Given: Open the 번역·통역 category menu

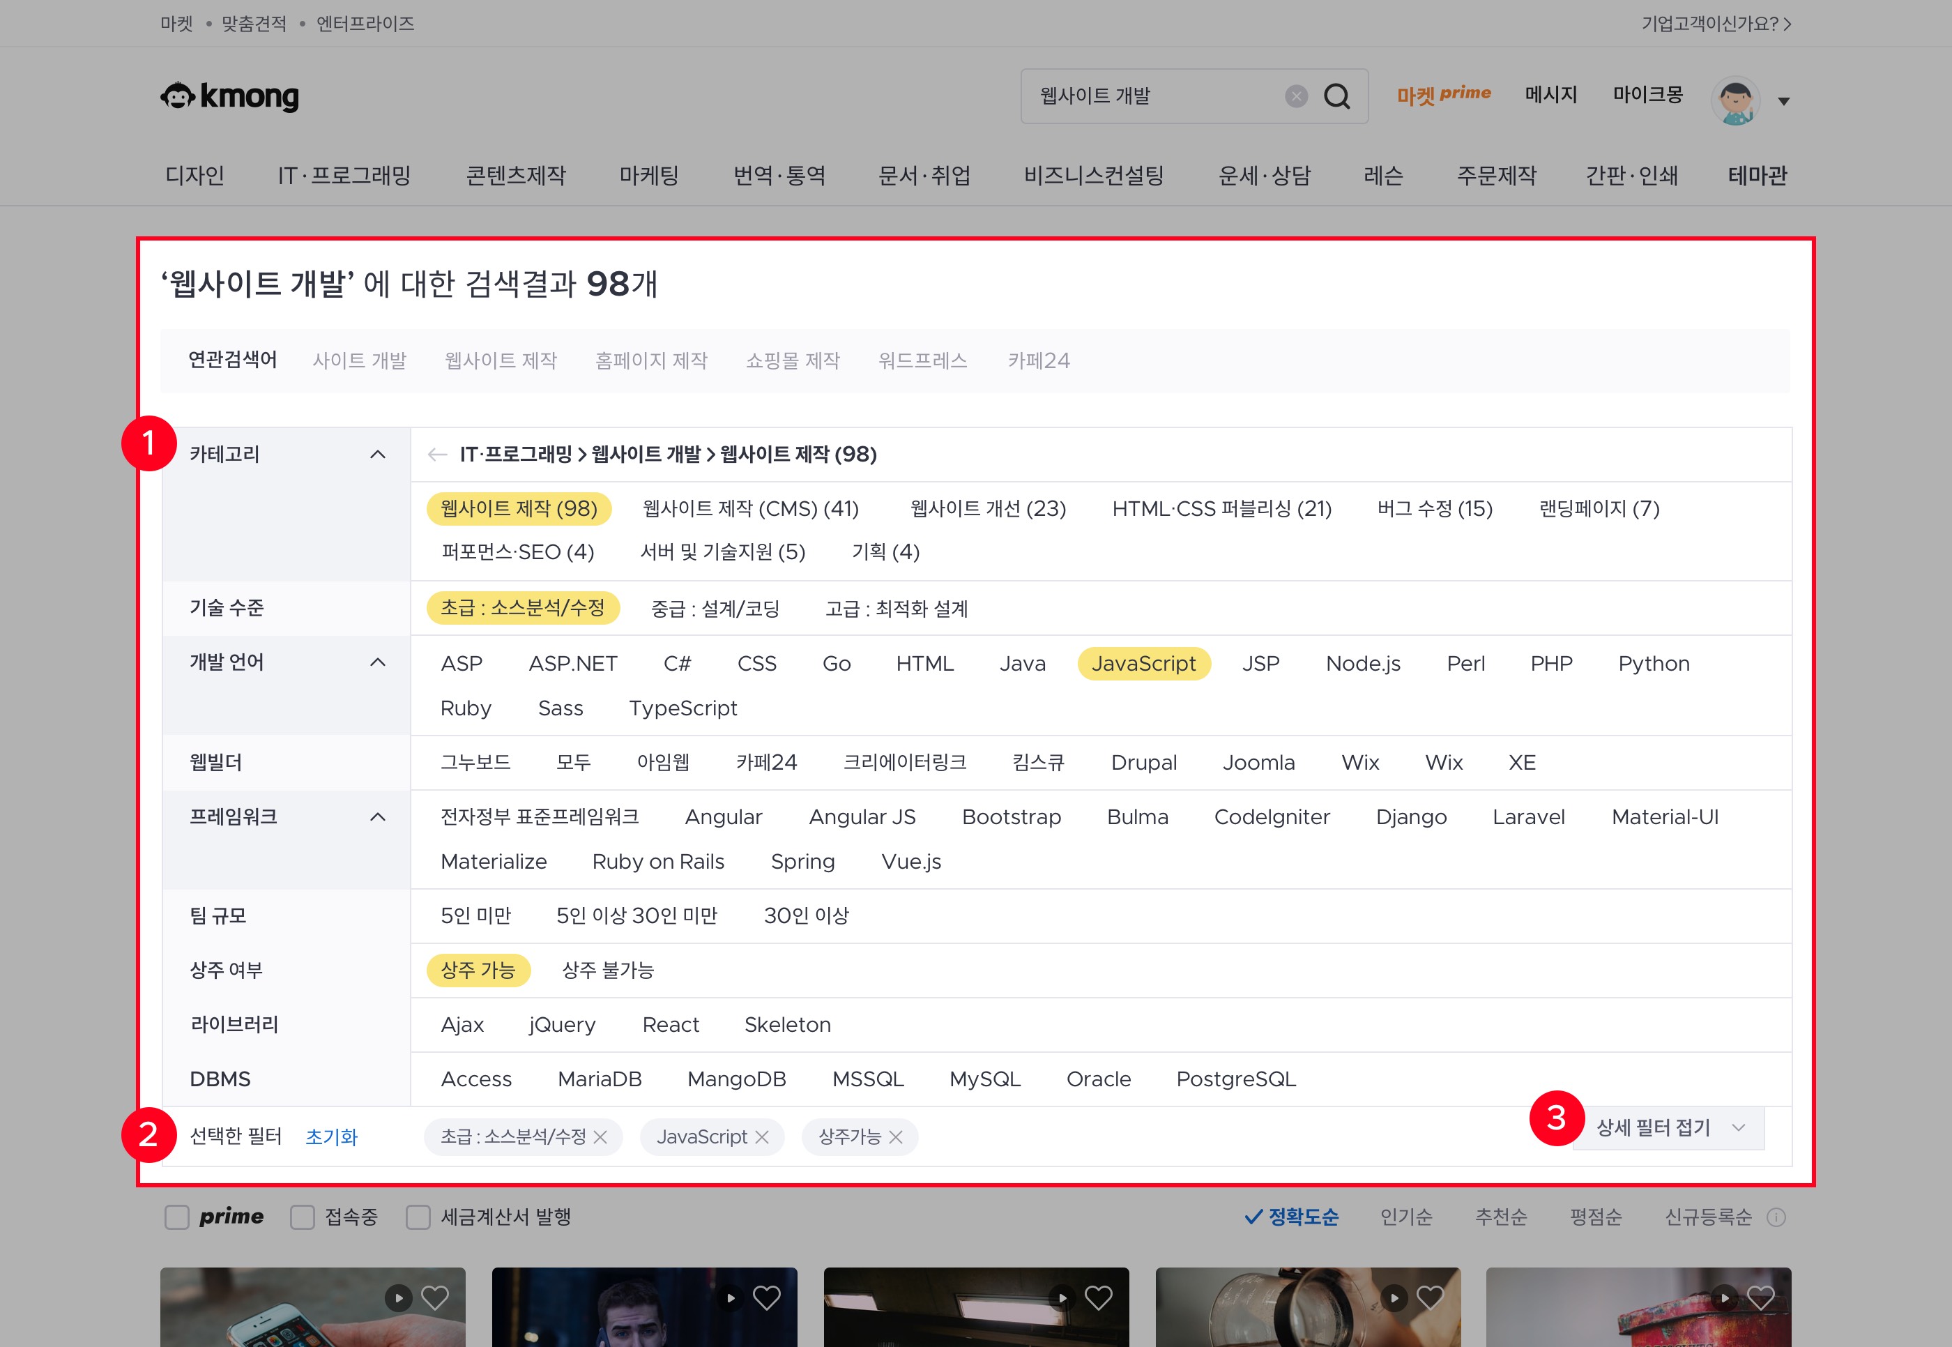Looking at the screenshot, I should pos(779,176).
